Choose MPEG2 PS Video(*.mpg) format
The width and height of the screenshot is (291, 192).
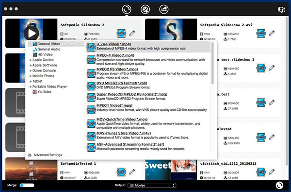(148, 73)
